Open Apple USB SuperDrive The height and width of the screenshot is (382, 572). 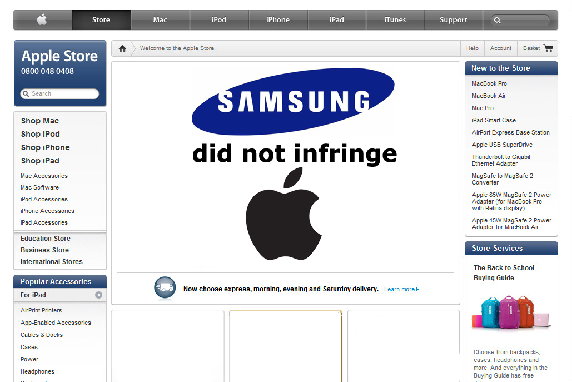click(x=502, y=145)
